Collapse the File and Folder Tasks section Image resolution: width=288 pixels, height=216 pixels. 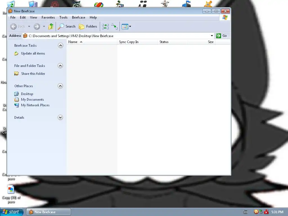60,66
